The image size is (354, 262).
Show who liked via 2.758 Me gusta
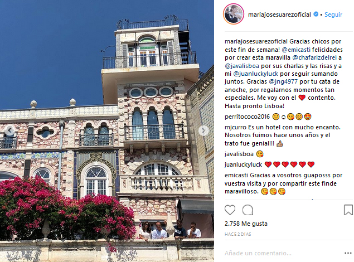point(246,224)
